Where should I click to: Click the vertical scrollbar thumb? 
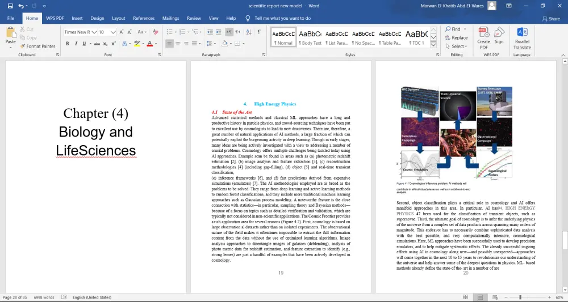[x=565, y=240]
